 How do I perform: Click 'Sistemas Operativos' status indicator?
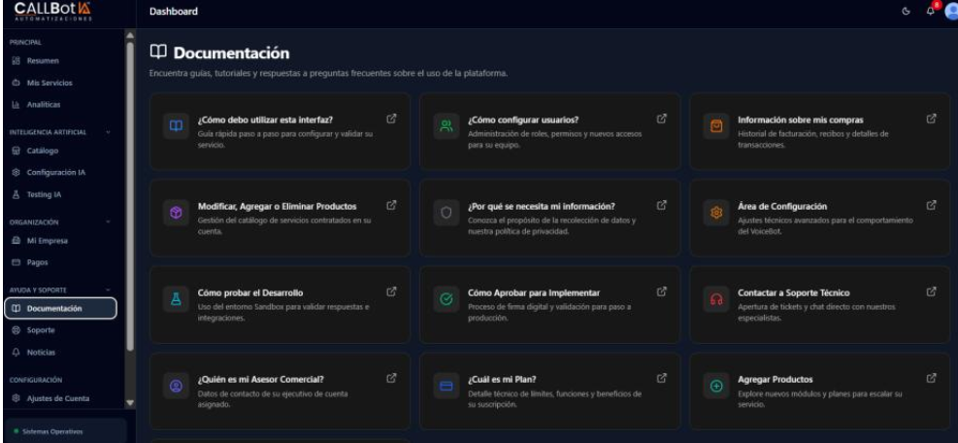tap(48, 431)
